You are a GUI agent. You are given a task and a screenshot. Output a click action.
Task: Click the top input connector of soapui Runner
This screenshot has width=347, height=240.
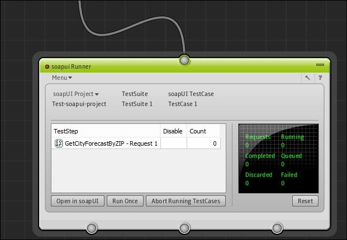184,60
